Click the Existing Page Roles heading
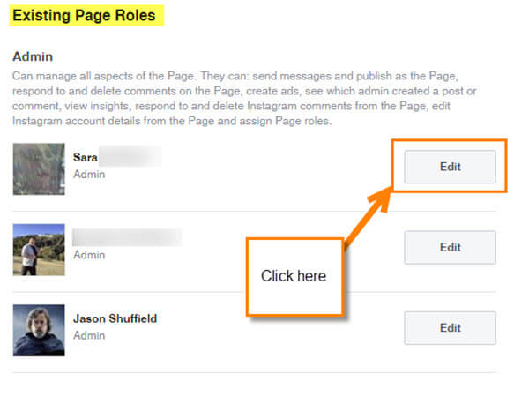This screenshot has width=529, height=404. (x=84, y=16)
